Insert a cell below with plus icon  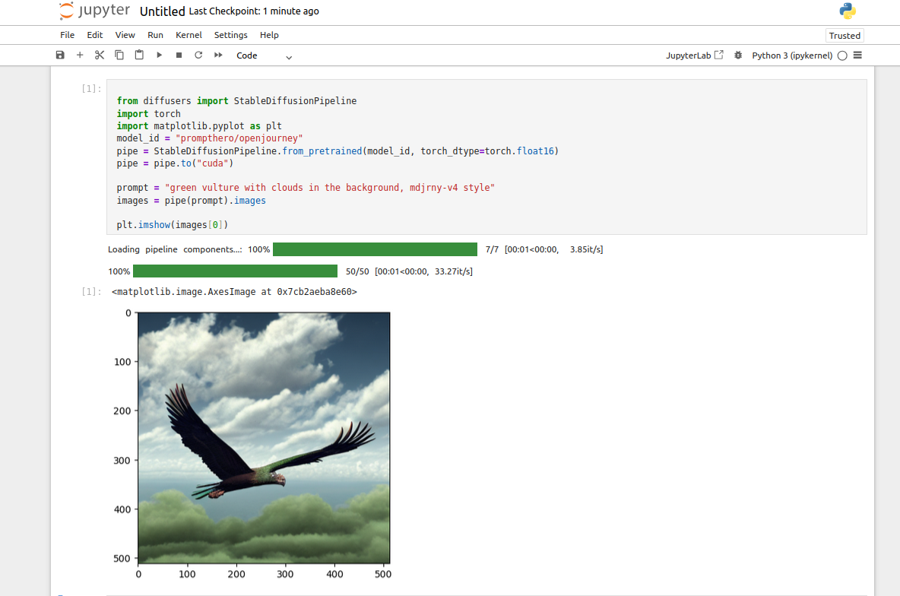[80, 55]
